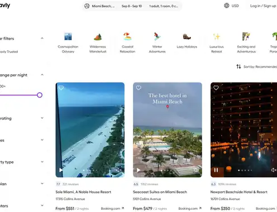The width and height of the screenshot is (277, 212).
Task: Expand the property type filter chevron
Action: [42, 162]
